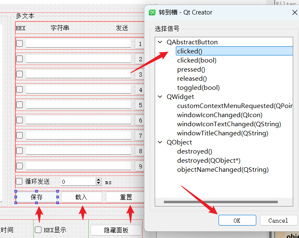
Task: Toggle the HEX显示 checkbox
Action: [x=38, y=230]
